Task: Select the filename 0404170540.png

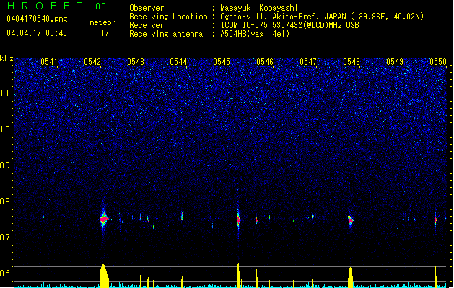Action: click(x=37, y=19)
